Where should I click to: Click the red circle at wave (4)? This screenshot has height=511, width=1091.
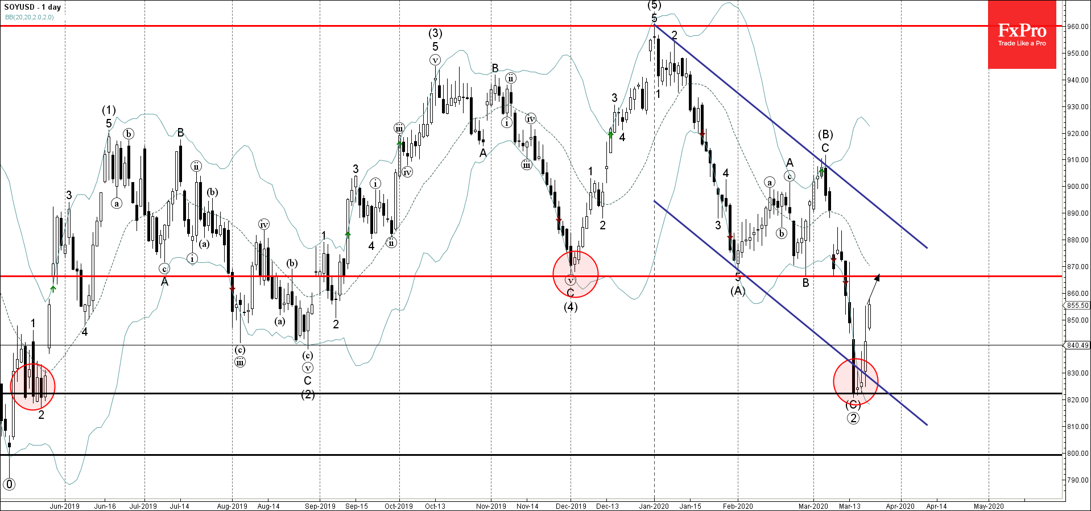[x=575, y=274]
